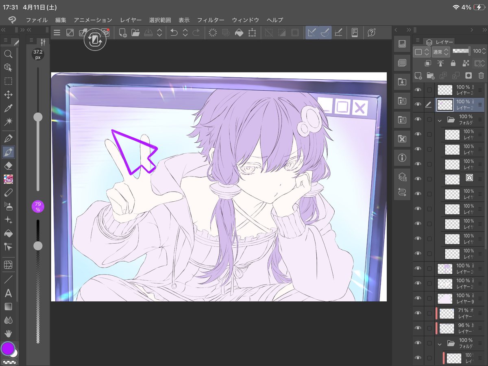
Task: Open the 通常 blend mode dropdown
Action: point(441,52)
